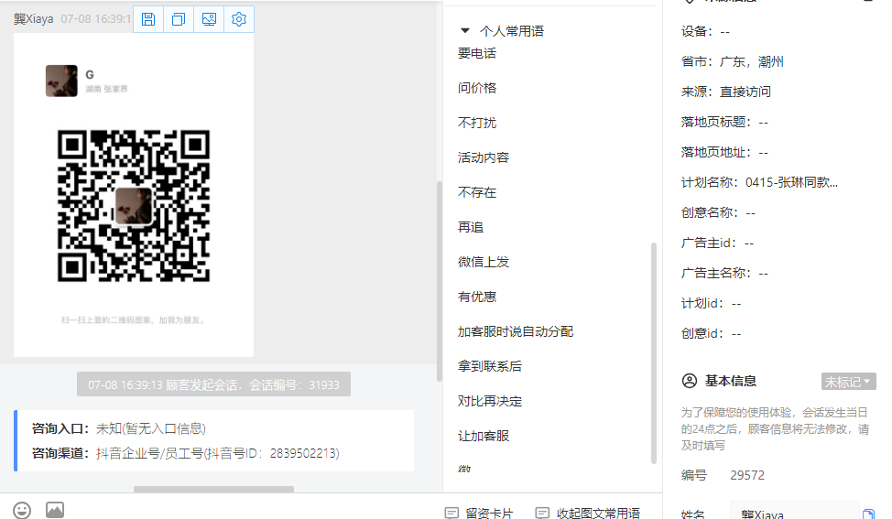Insert the quick phrase 加客服时说自动分配
This screenshot has width=892, height=519.
pyautogui.click(x=516, y=331)
